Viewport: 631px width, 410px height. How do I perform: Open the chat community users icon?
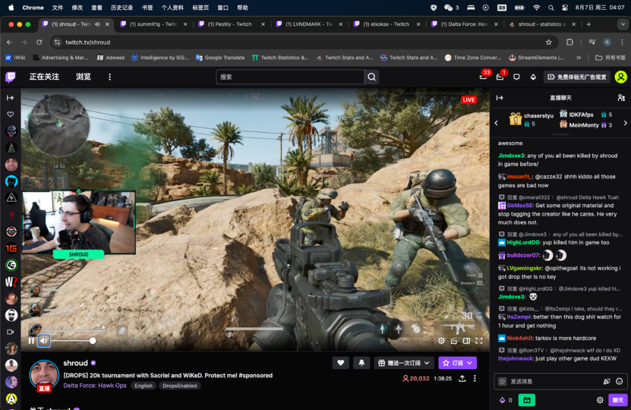[x=621, y=98]
